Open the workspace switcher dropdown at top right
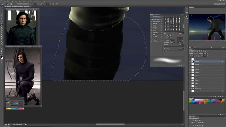Image resolution: width=226 pixels, height=127 pixels. [219, 4]
